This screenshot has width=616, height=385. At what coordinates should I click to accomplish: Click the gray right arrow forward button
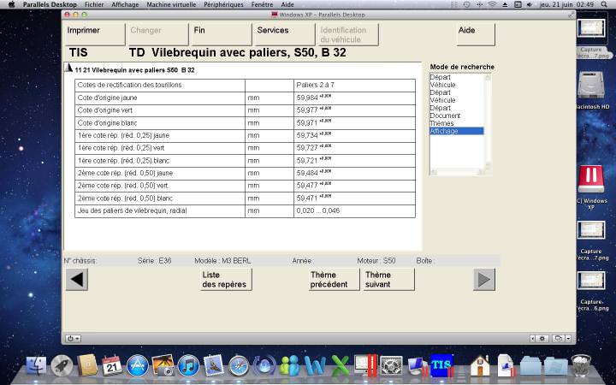pyautogui.click(x=484, y=280)
